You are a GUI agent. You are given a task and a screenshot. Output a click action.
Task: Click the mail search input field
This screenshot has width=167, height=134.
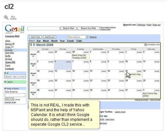[44, 29]
